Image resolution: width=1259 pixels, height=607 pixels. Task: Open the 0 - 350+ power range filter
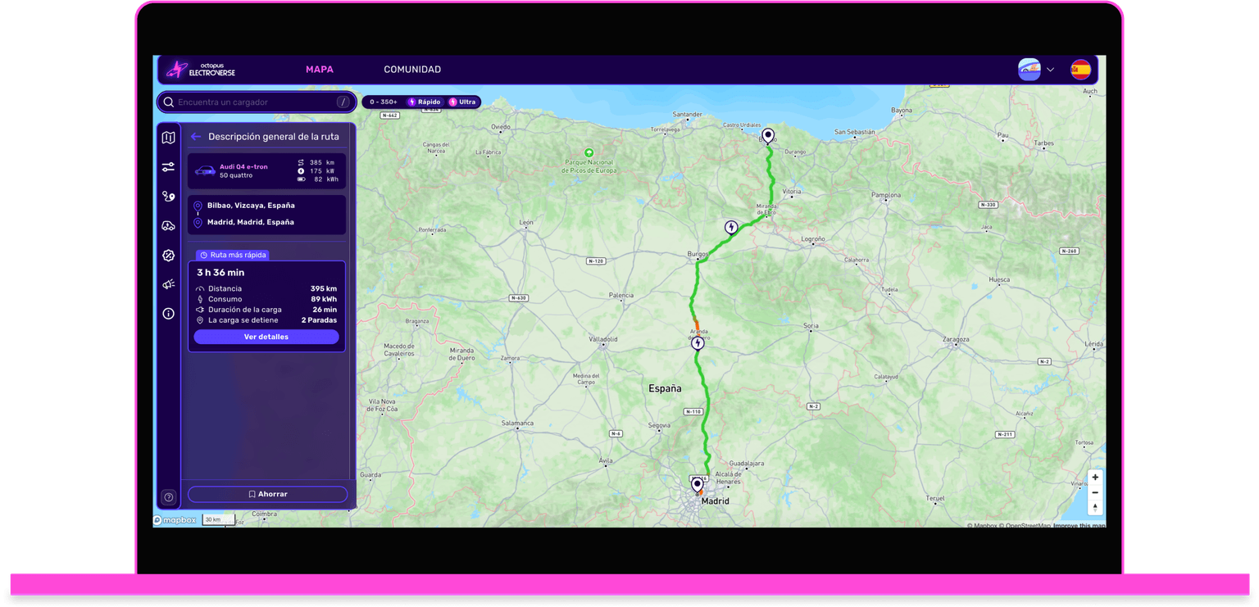[x=382, y=102]
